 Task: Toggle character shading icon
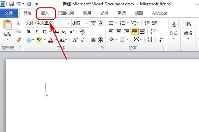click(x=93, y=40)
